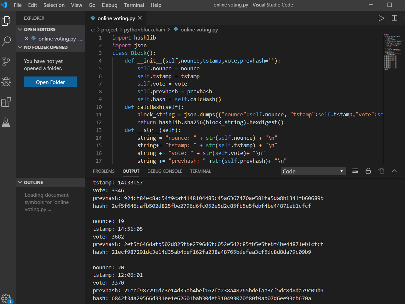The height and width of the screenshot is (304, 405).
Task: Switch to the Output panel tab
Action: (131, 171)
